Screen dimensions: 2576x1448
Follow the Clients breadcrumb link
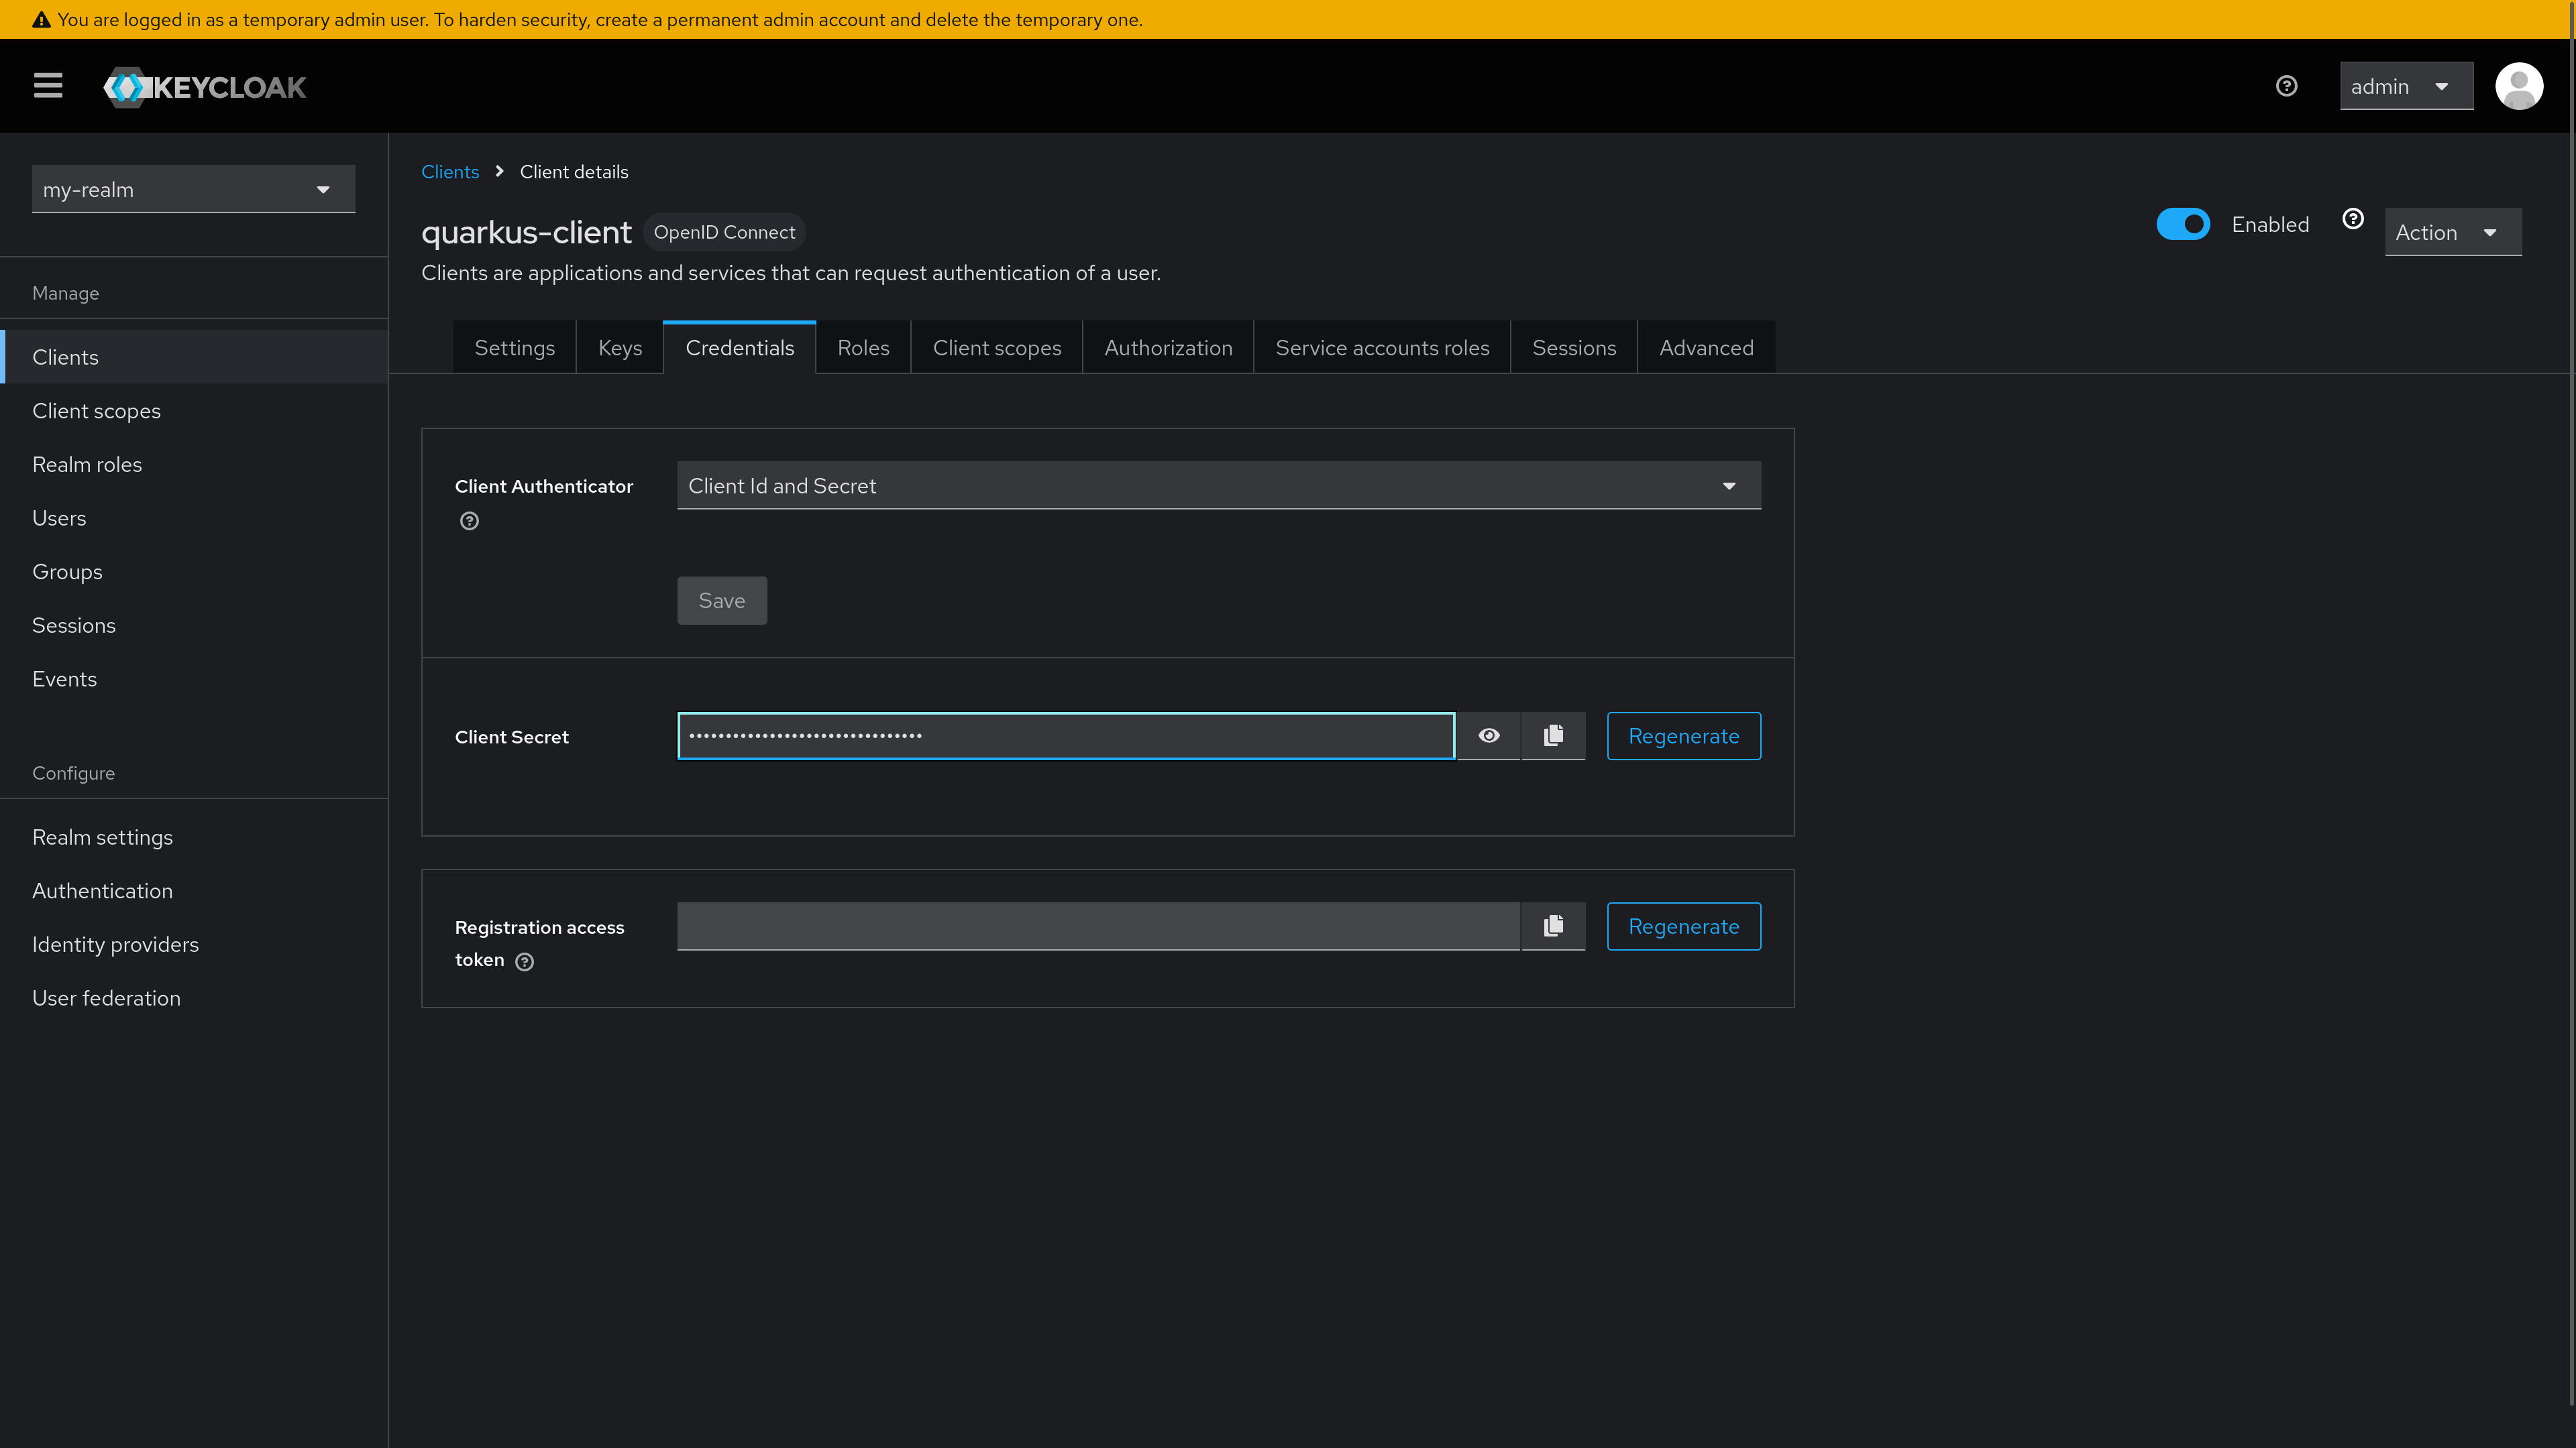[x=450, y=172]
